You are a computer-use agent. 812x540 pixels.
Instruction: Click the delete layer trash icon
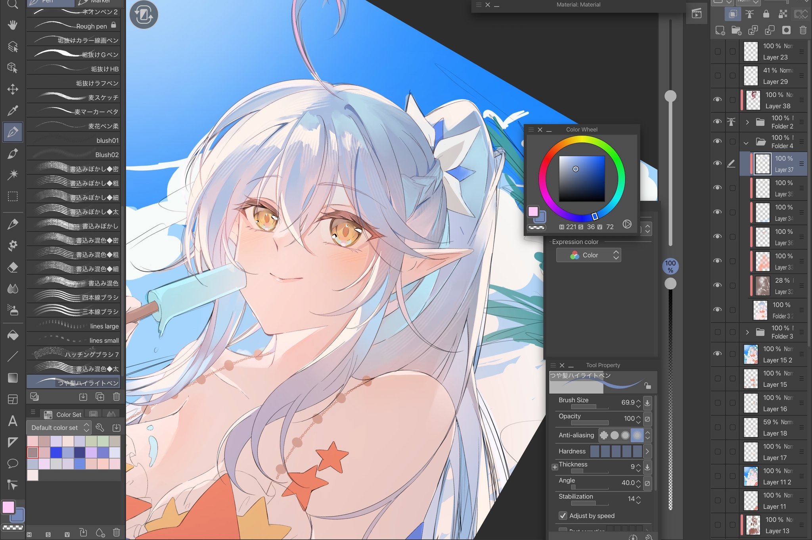(x=803, y=30)
